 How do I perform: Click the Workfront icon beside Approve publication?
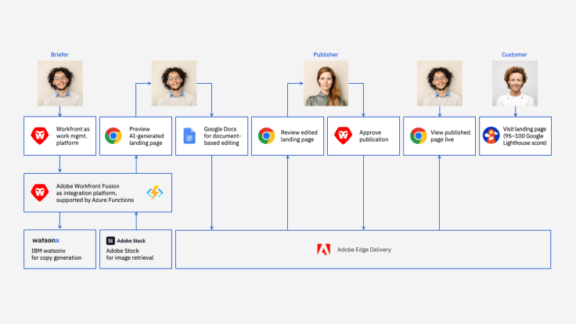pos(343,135)
